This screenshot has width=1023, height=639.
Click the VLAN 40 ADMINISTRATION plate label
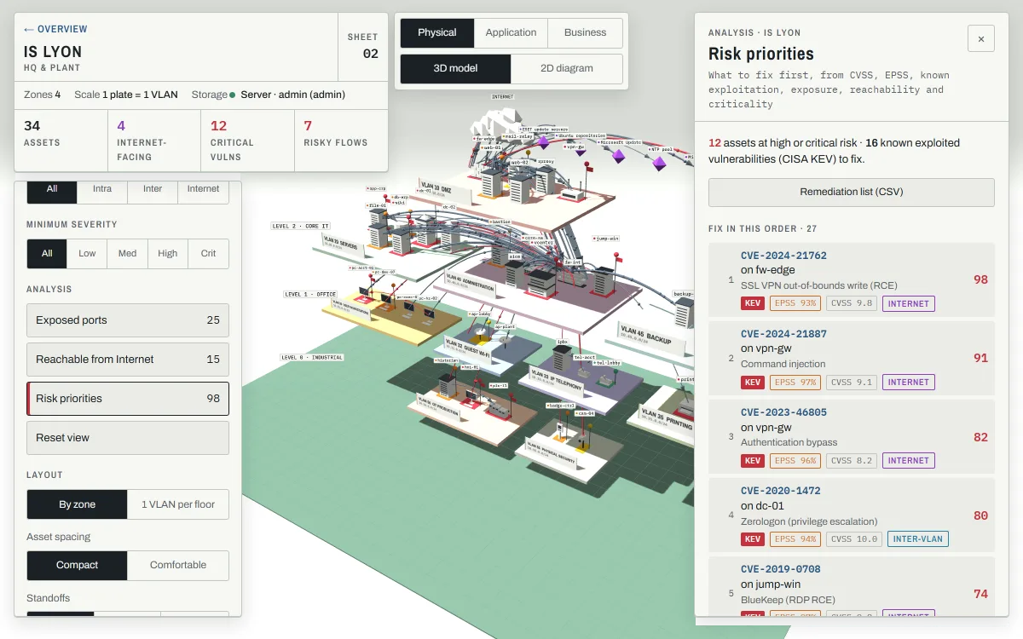470,285
